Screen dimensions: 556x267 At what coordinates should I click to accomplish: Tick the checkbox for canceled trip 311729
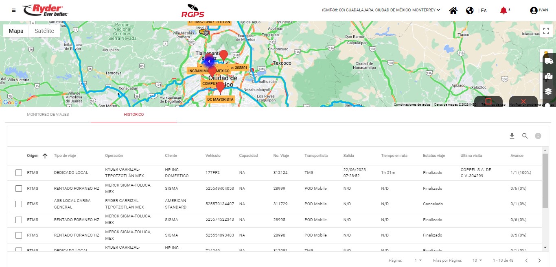(x=19, y=204)
